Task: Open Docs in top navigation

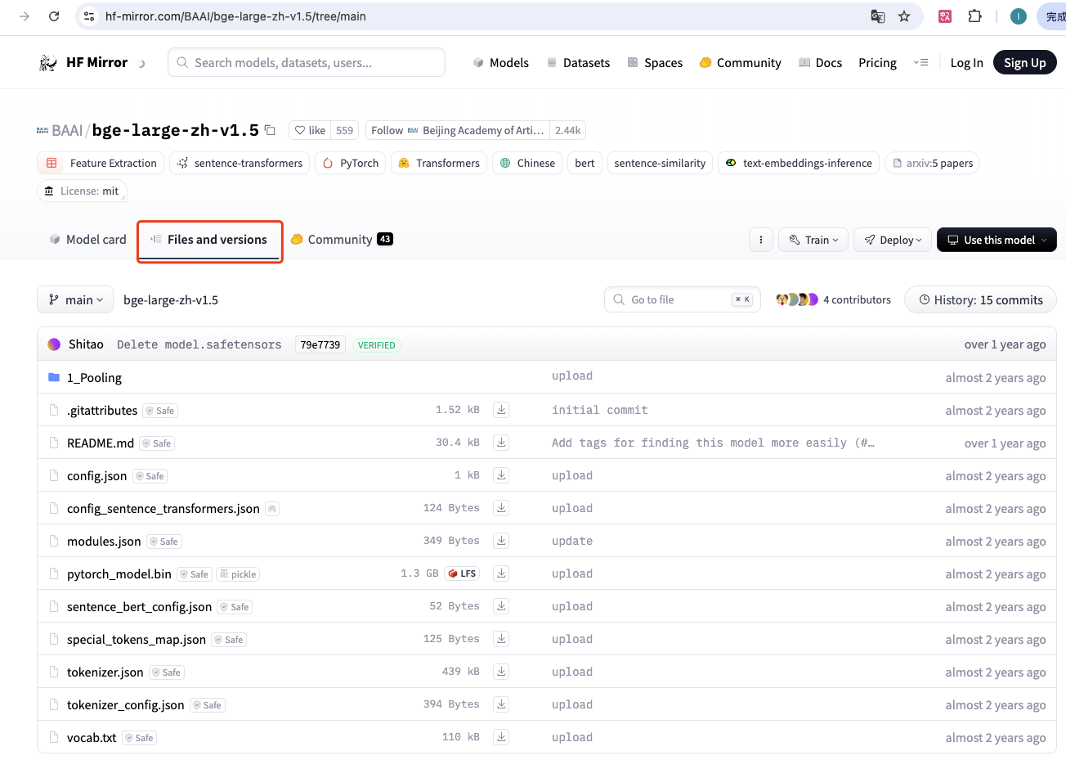Action: (820, 62)
